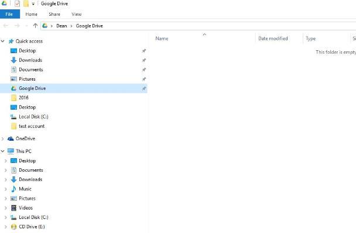Open the test account folder
The image size is (356, 233).
[x=32, y=126]
